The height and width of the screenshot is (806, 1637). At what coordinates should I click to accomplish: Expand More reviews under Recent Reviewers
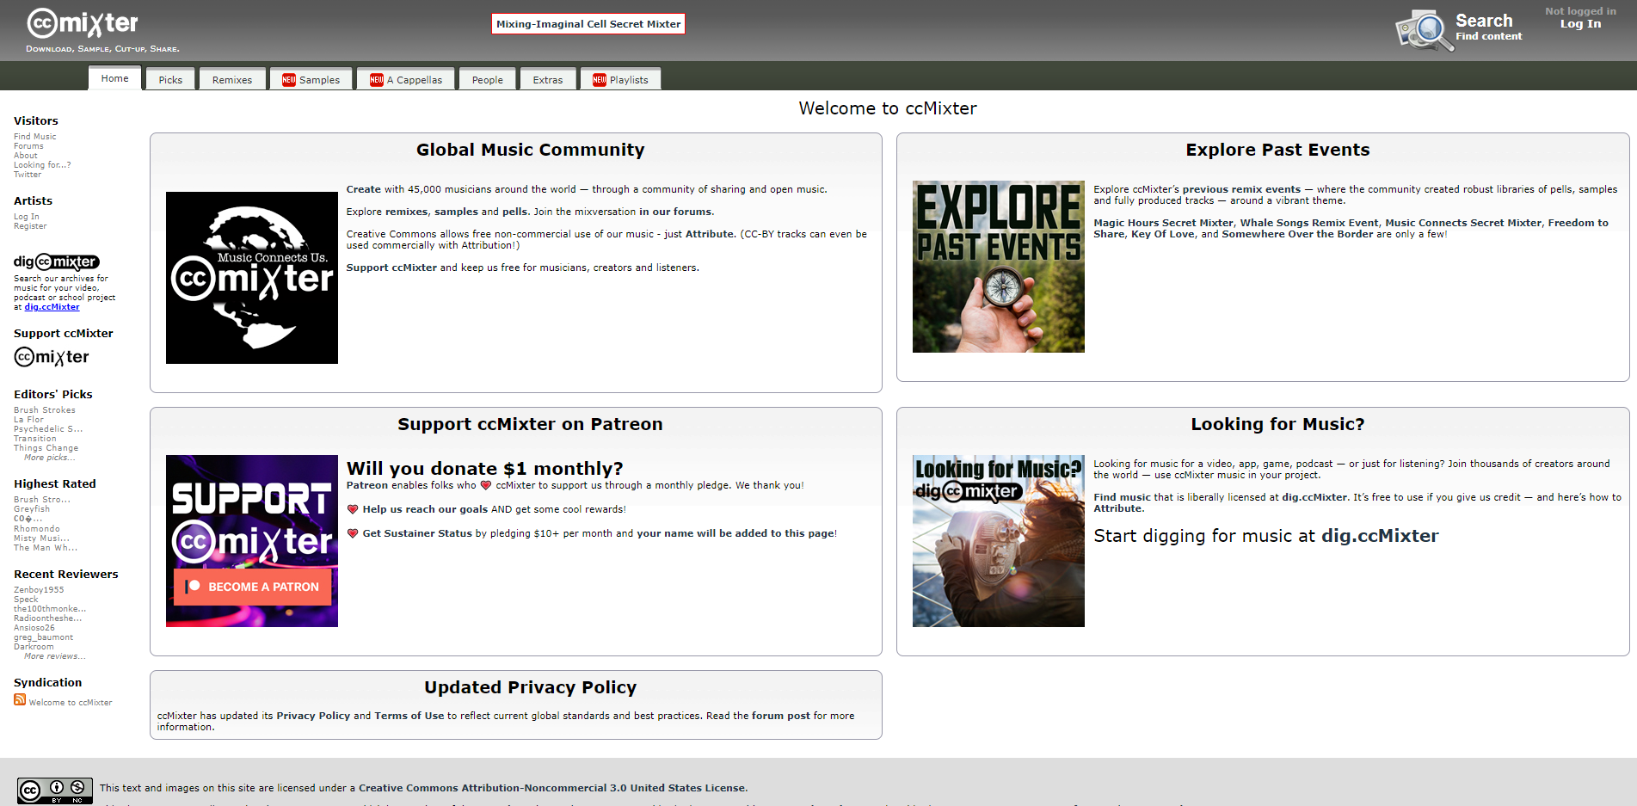click(x=54, y=656)
